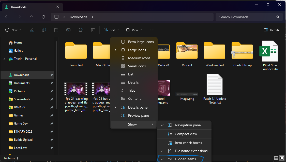Viewport: 286px width, 162px height.
Task: Refresh the Downloads folder
Action: coord(43,17)
